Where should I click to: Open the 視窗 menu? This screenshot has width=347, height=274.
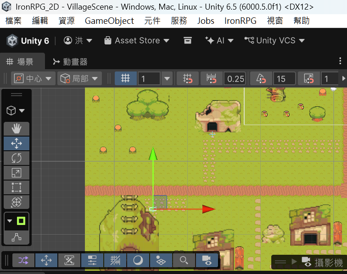(275, 21)
